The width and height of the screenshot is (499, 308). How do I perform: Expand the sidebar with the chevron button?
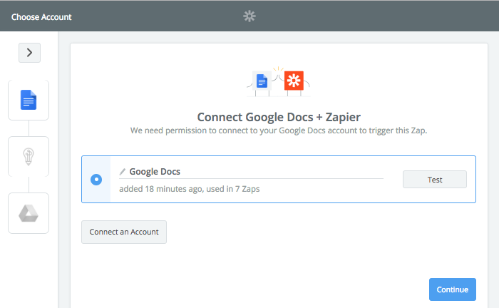29,53
